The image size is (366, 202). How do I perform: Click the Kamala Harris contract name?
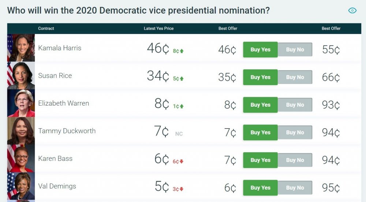click(x=60, y=48)
